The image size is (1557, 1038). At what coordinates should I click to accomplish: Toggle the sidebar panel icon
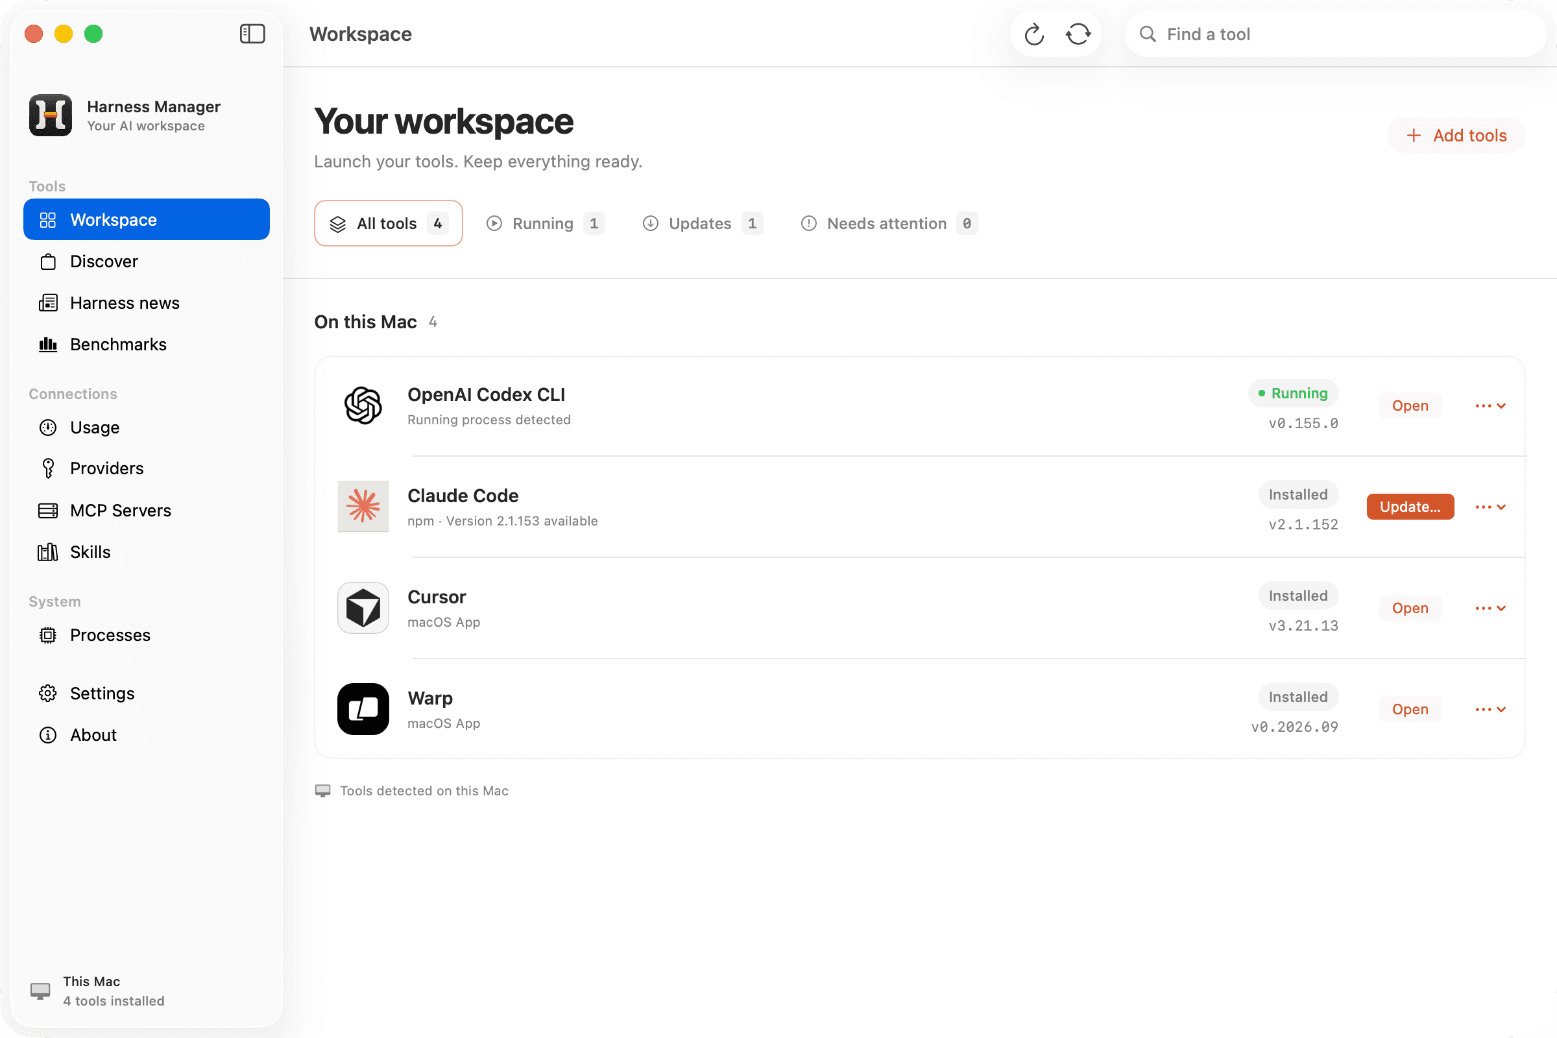click(x=252, y=34)
